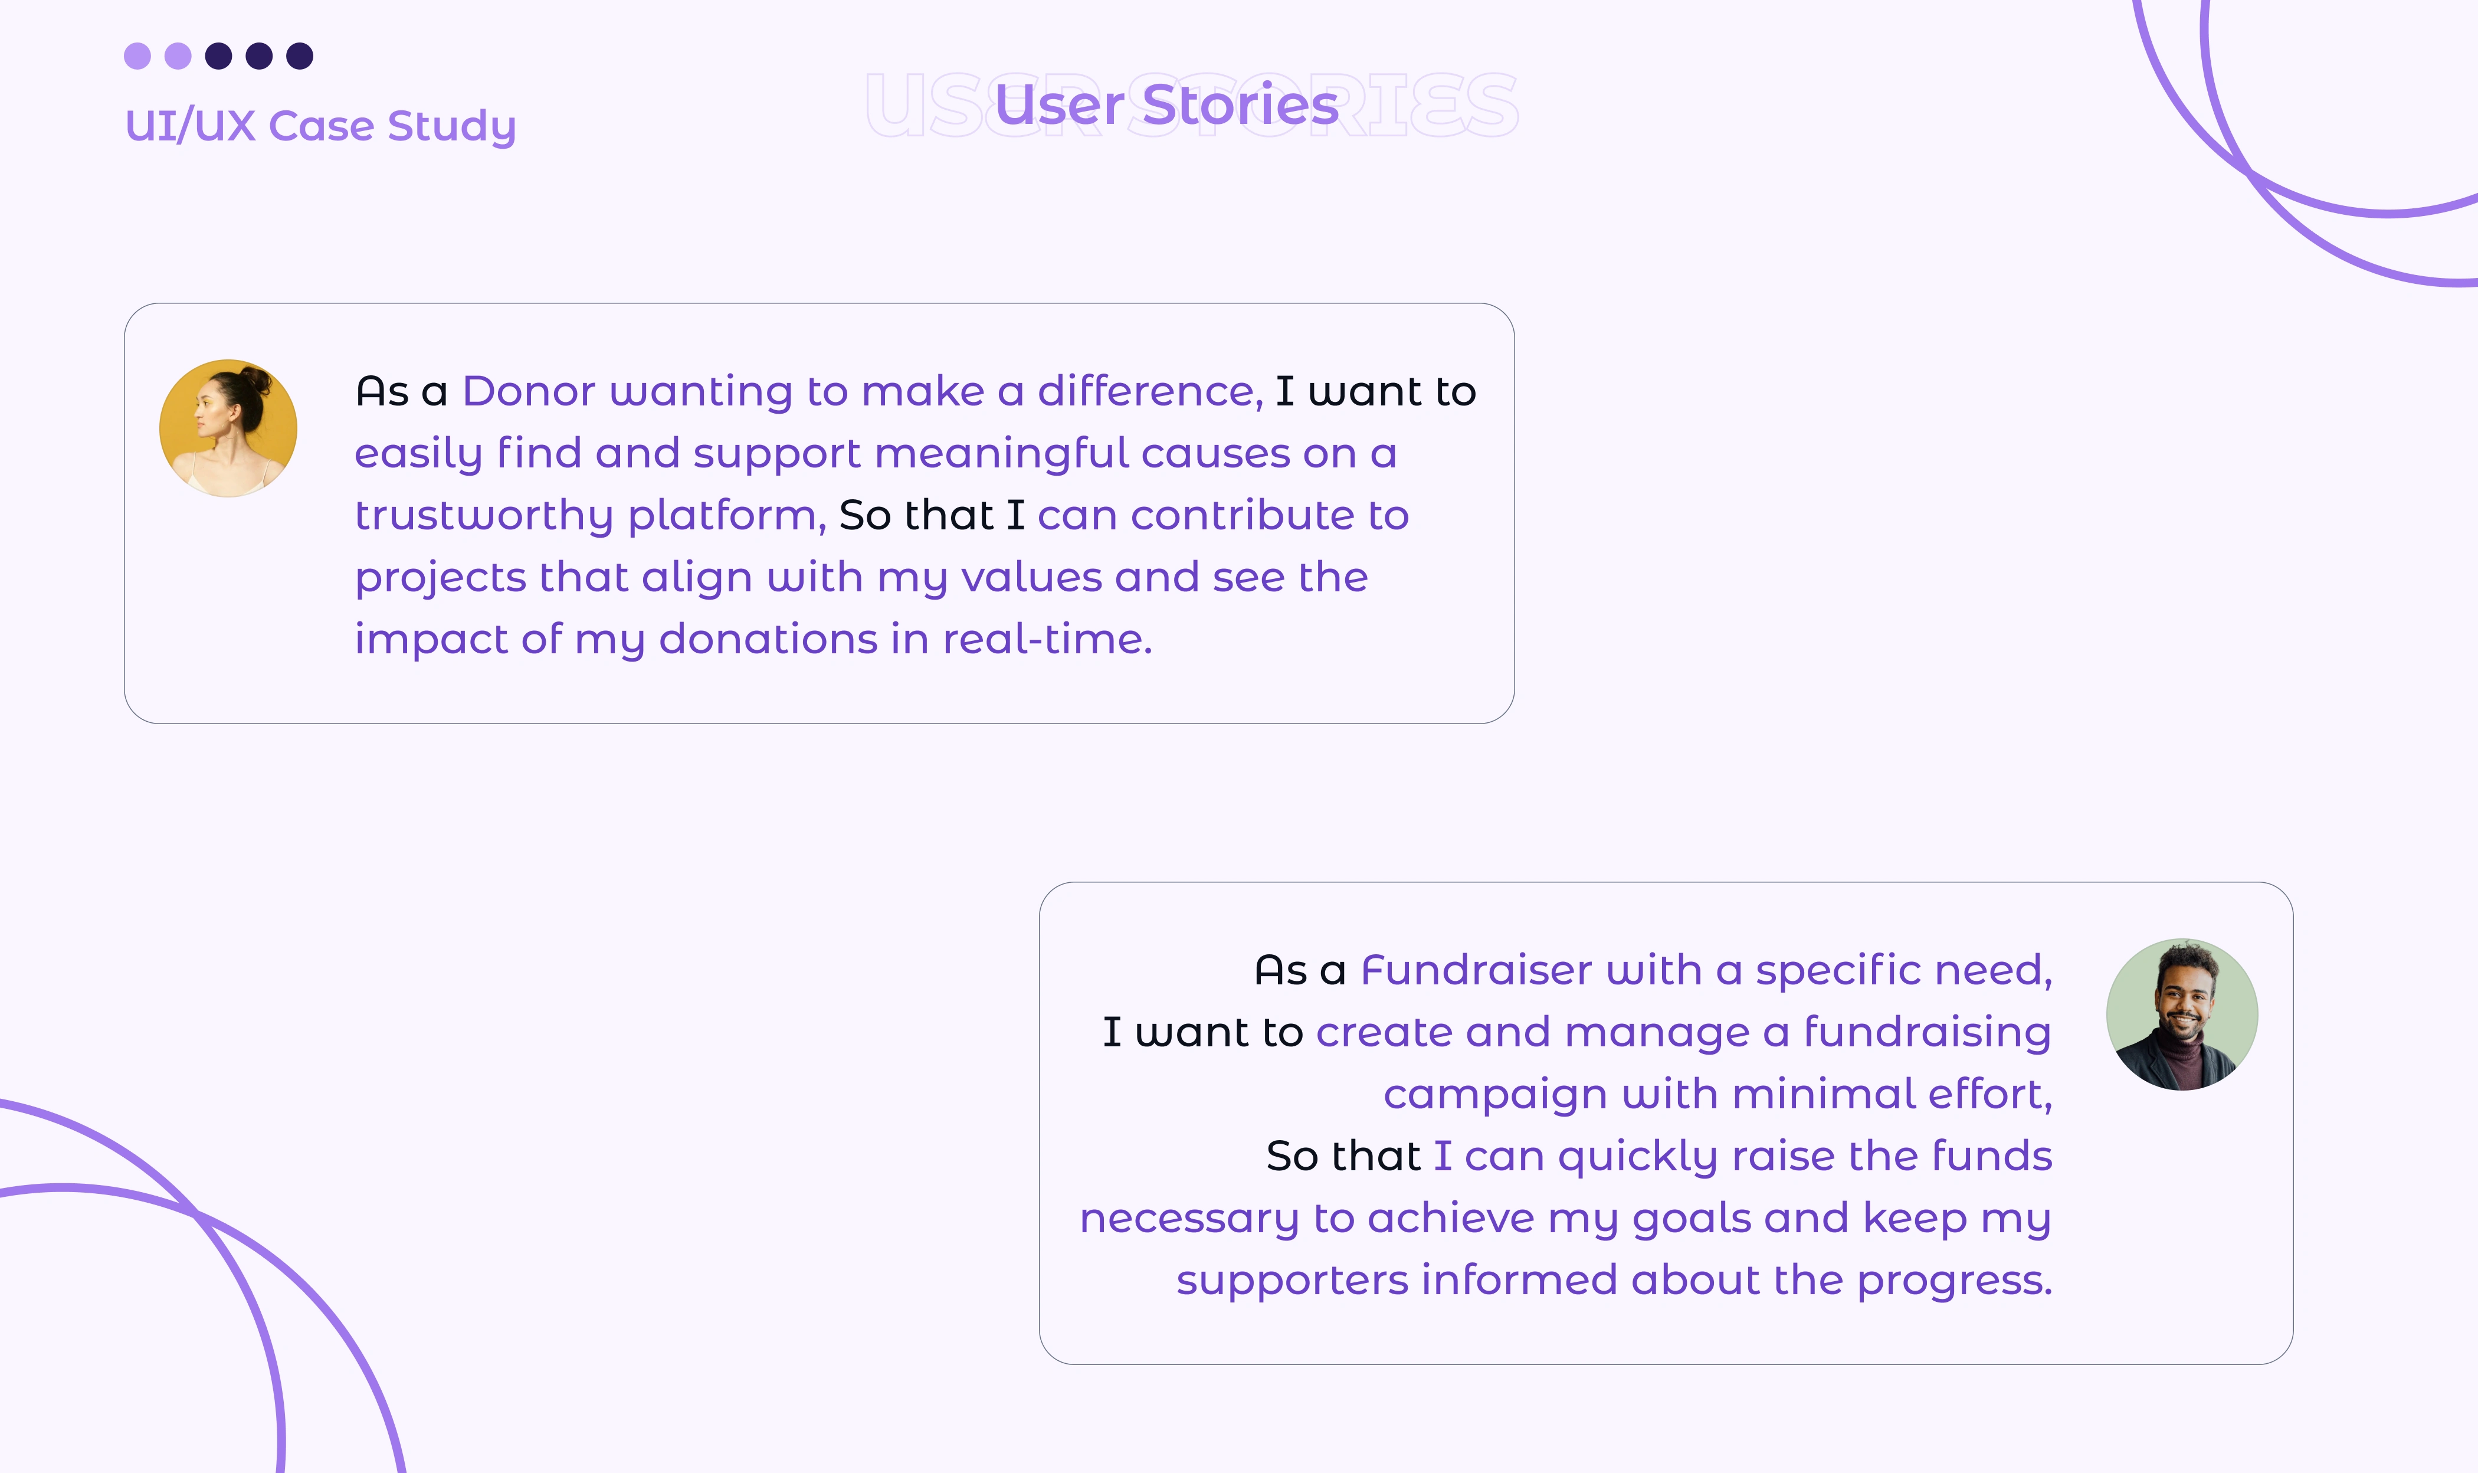This screenshot has height=1473, width=2478.
Task: Click the UI/UX Case Study label
Action: tap(320, 126)
